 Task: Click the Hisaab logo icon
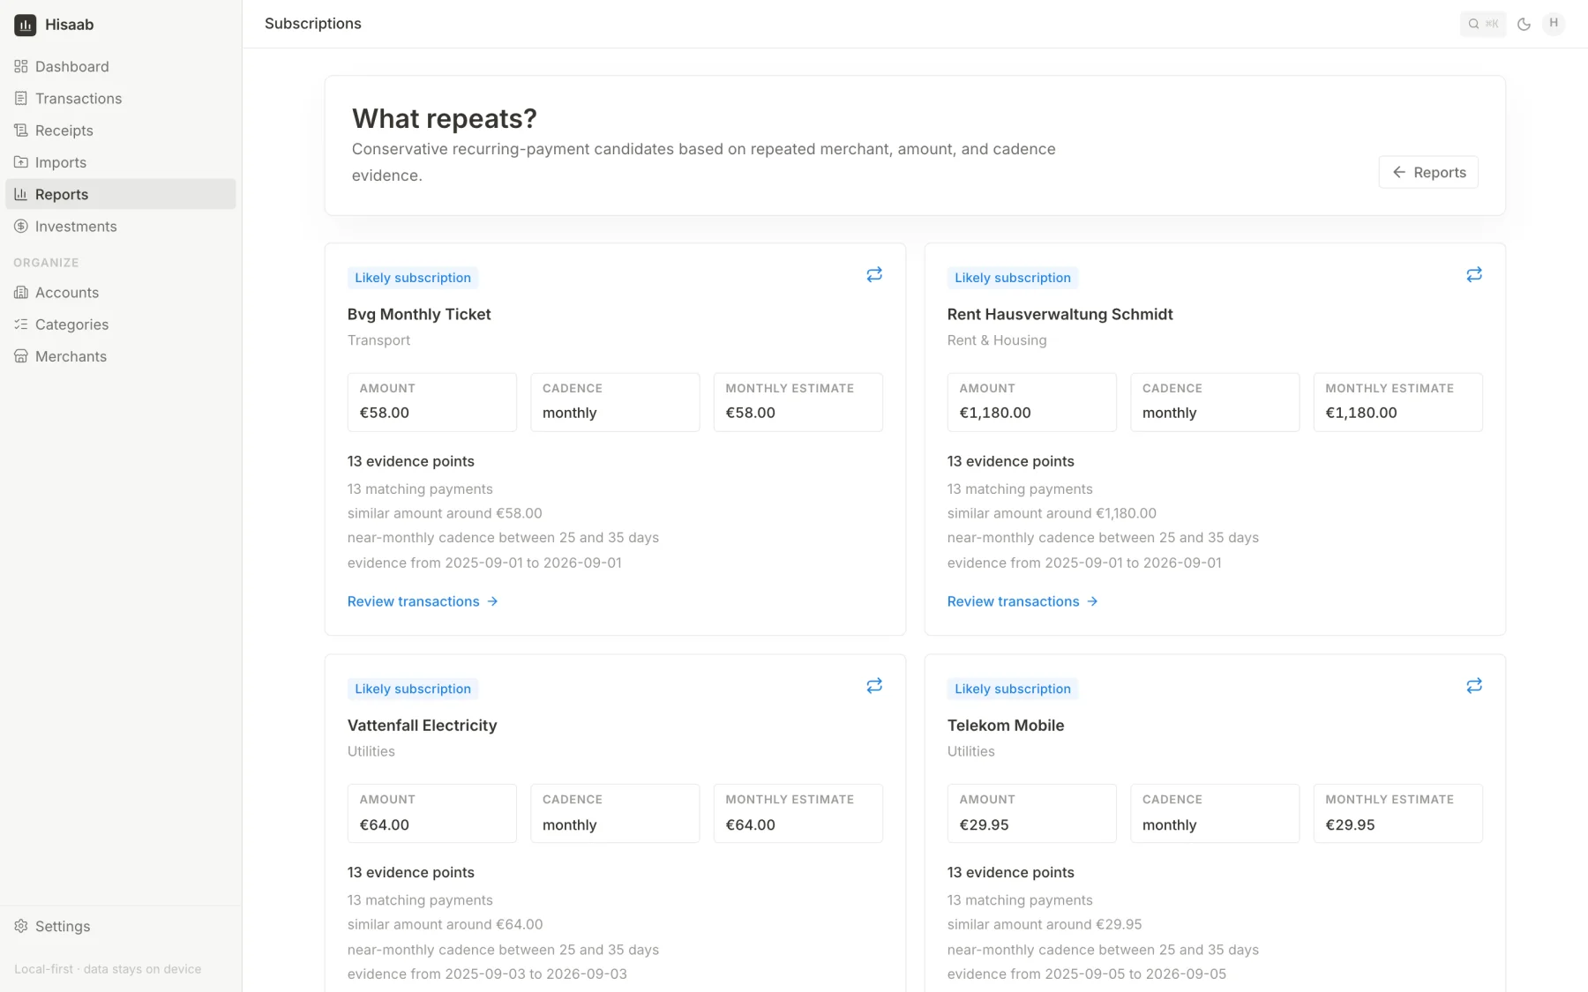pyautogui.click(x=25, y=25)
